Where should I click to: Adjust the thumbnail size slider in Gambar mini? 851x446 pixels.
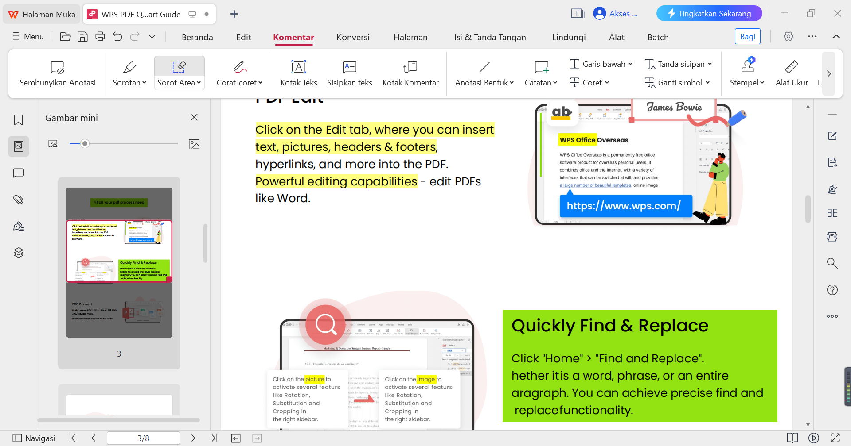(x=85, y=143)
